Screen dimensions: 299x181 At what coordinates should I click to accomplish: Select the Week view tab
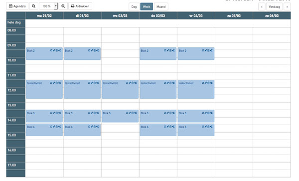(x=147, y=6)
